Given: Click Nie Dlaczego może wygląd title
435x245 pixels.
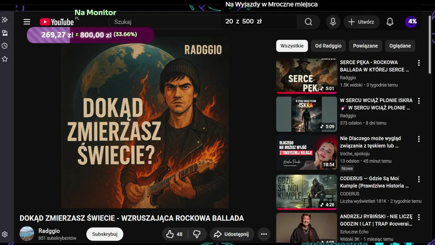Looking at the screenshot, I should 370,142.
